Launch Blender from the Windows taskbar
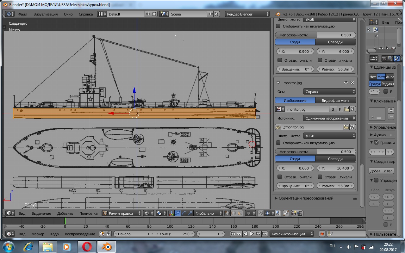The width and height of the screenshot is (405, 253). click(x=106, y=246)
